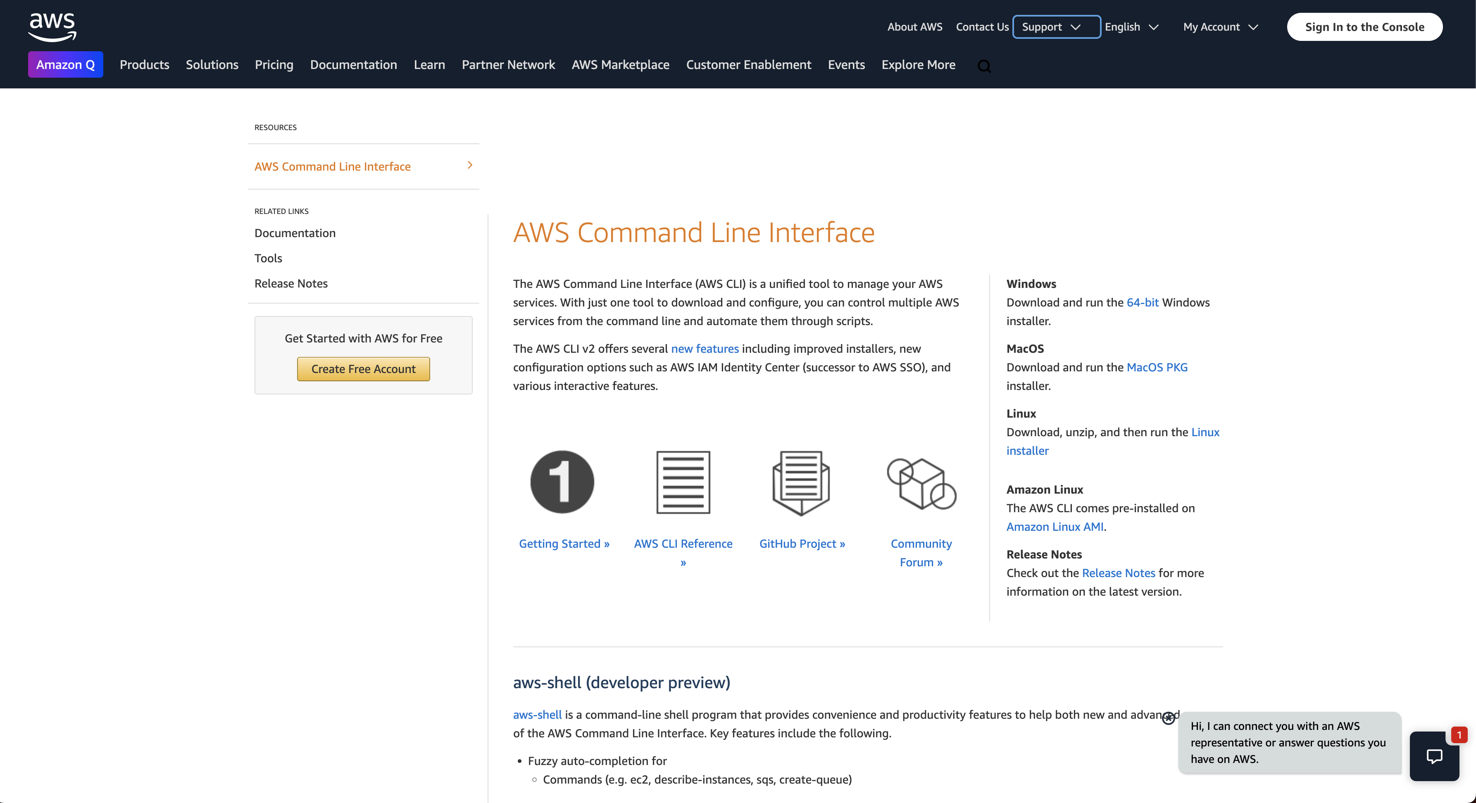
Task: Click the GitHub Project documents icon
Action: [x=801, y=483]
